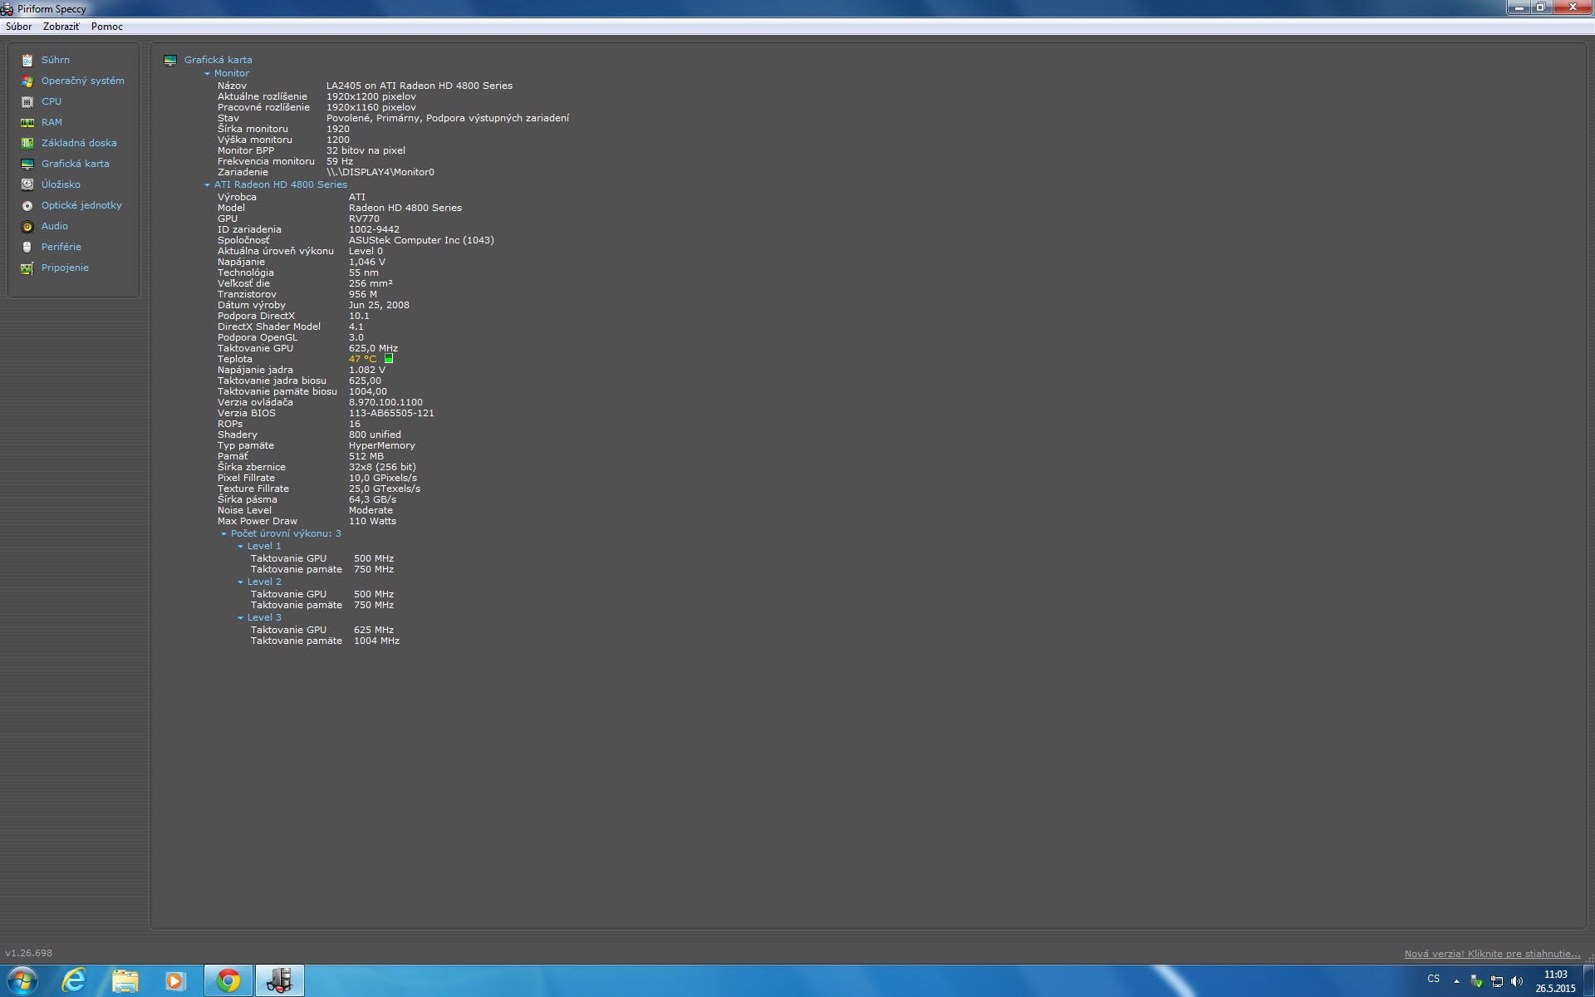Click the CS language indicator in the tray

pos(1434,979)
